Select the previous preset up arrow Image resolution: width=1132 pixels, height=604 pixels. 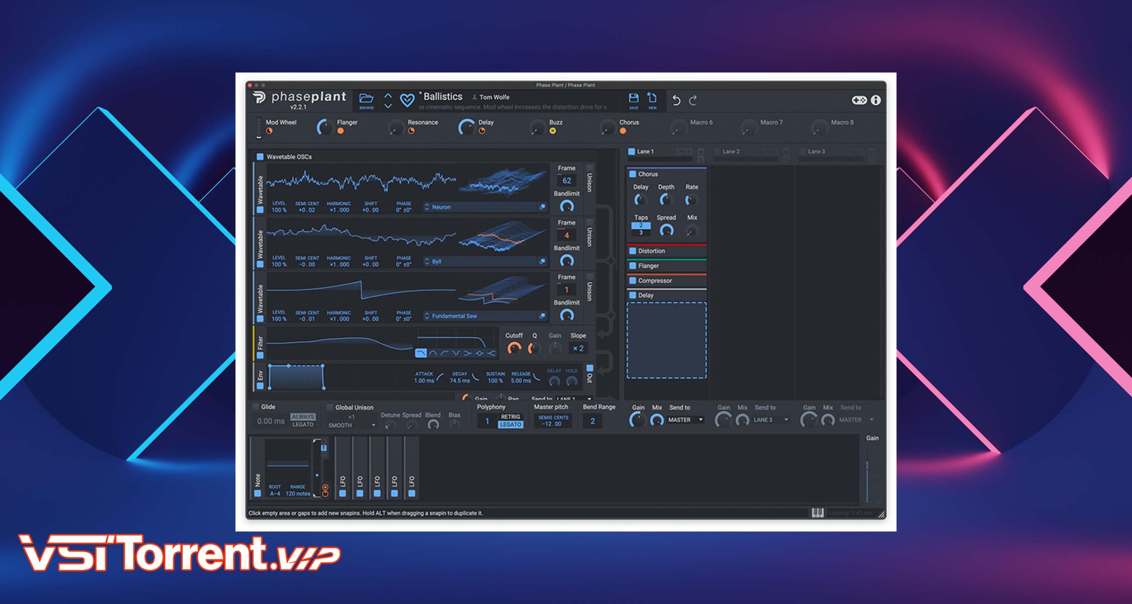[x=388, y=95]
